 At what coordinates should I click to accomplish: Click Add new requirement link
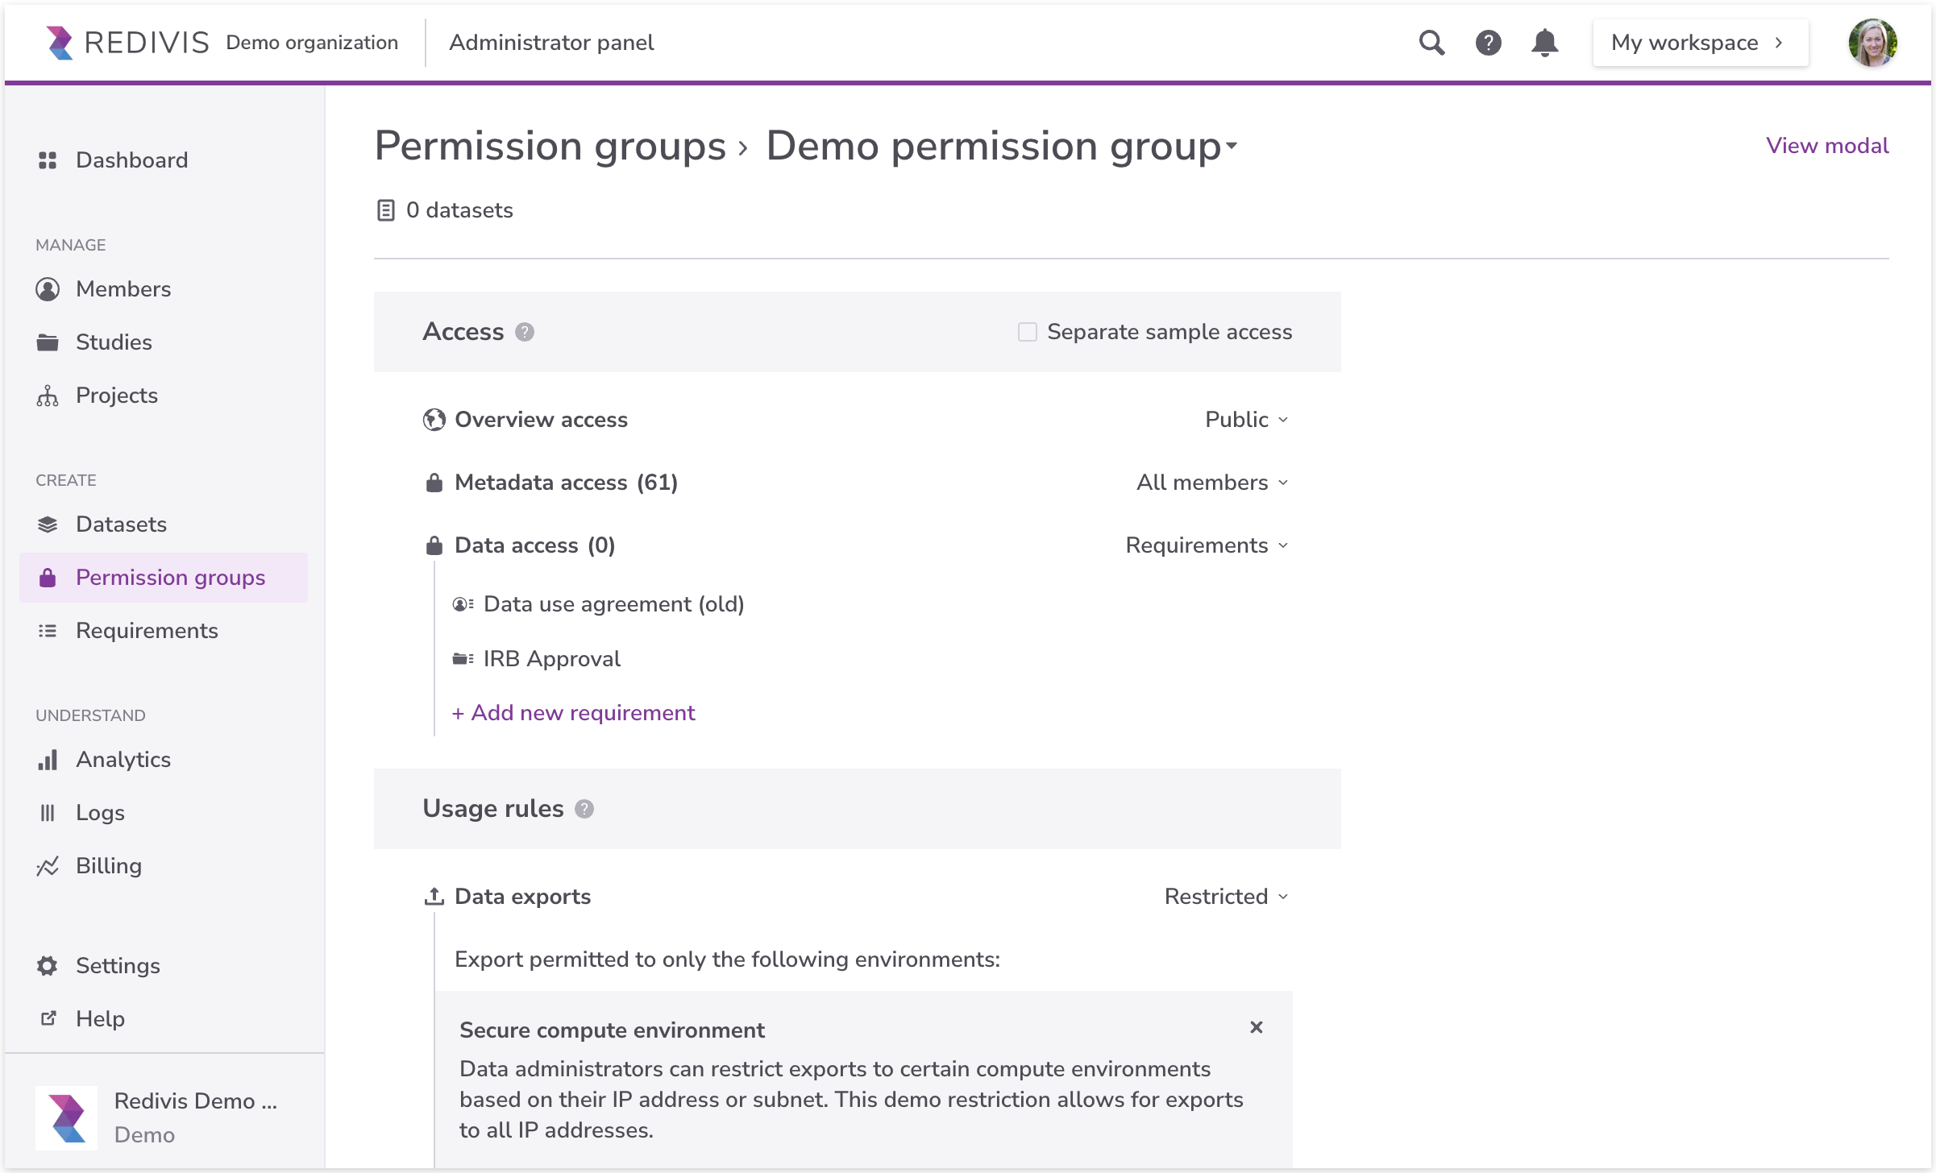(x=573, y=713)
